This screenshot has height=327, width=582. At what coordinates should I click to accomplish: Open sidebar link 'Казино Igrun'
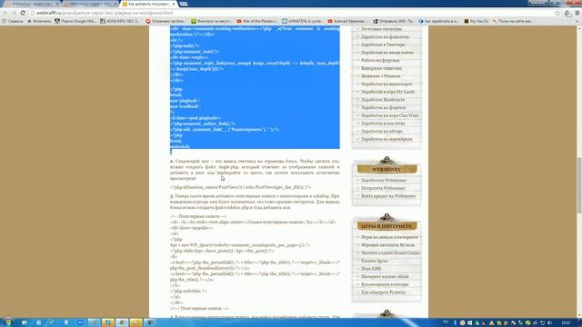pos(374,261)
